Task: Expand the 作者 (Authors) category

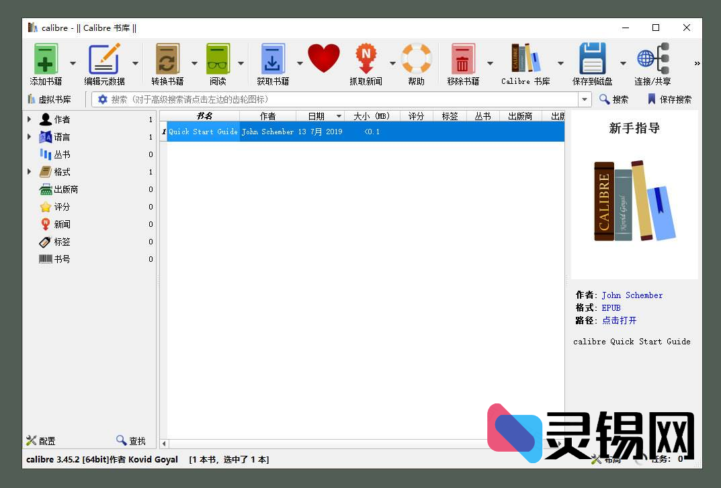Action: point(28,119)
